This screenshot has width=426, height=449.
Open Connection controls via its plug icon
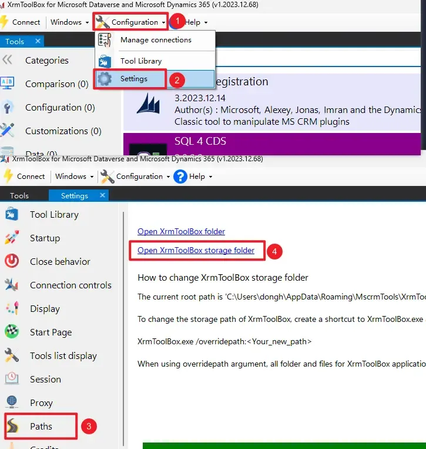[12, 285]
